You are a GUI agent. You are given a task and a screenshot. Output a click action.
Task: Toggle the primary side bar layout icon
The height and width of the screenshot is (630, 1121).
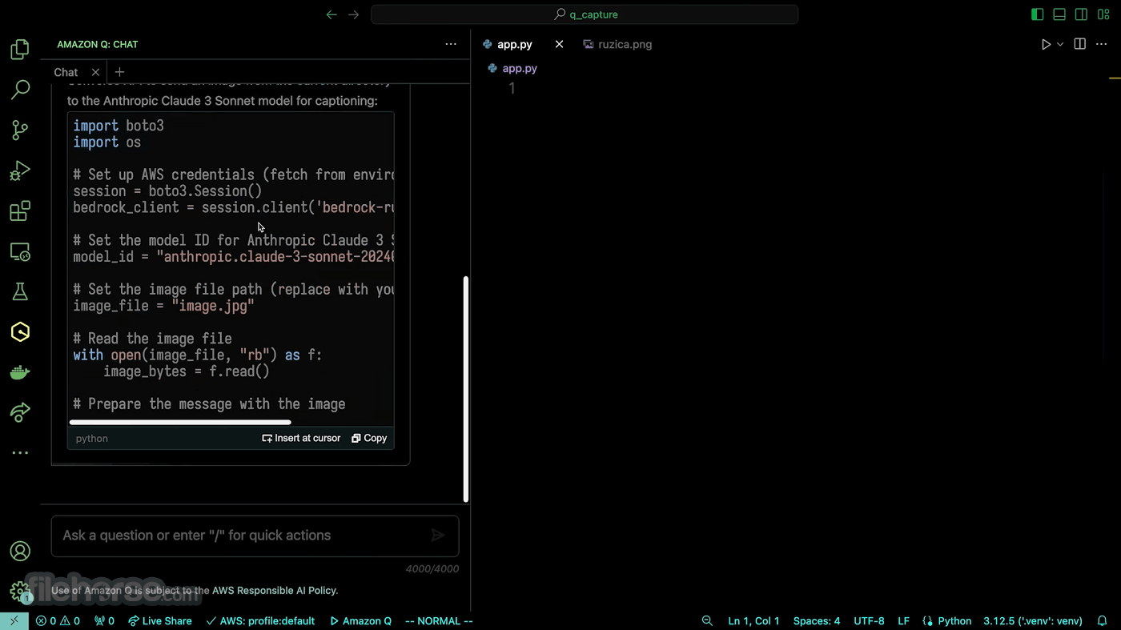pyautogui.click(x=1038, y=14)
